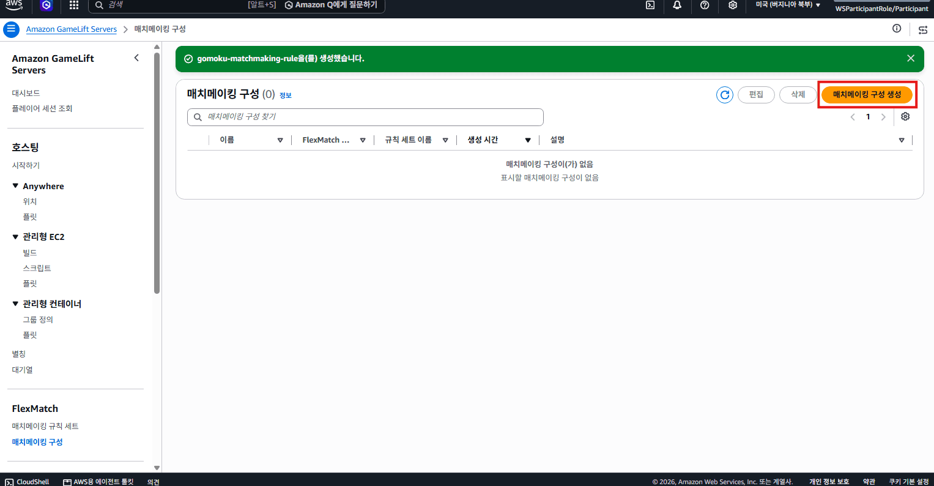Viewport: 934px width, 486px height.
Task: Open the info panel icon
Action: [x=897, y=29]
